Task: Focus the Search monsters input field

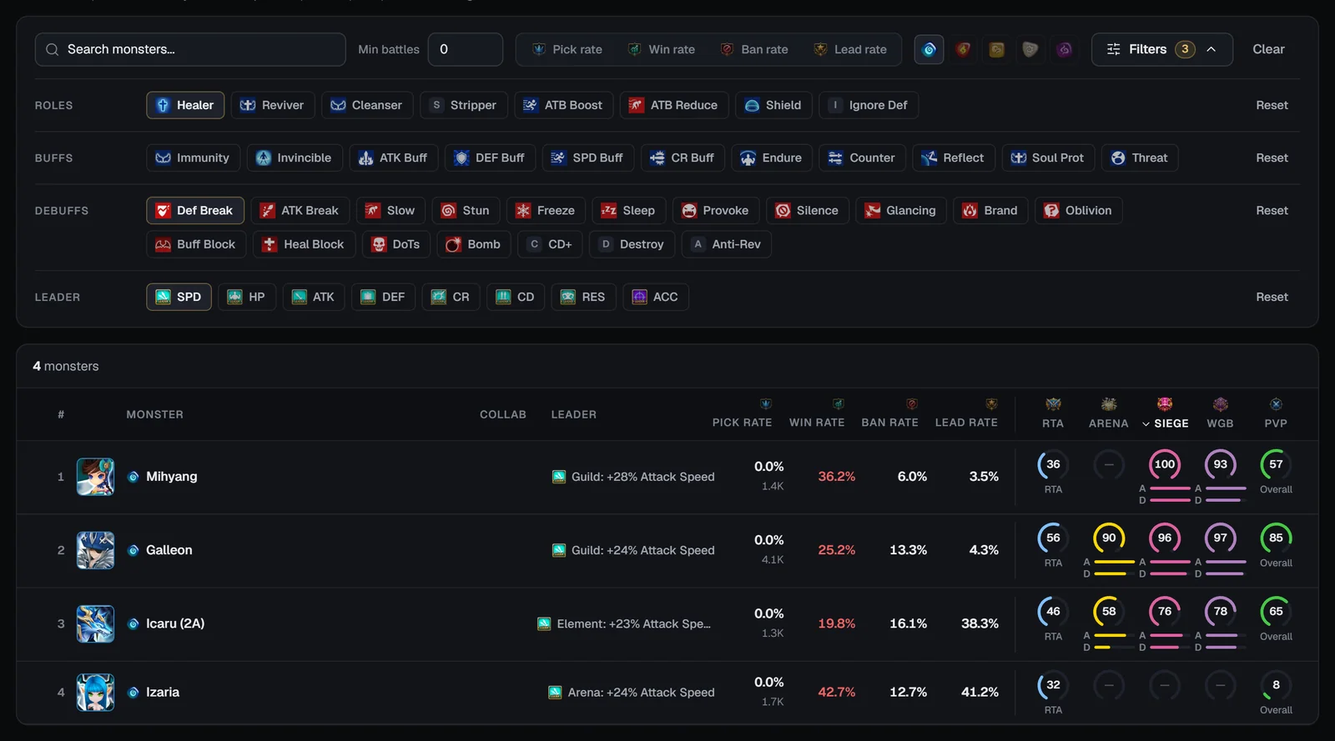Action: tap(190, 49)
